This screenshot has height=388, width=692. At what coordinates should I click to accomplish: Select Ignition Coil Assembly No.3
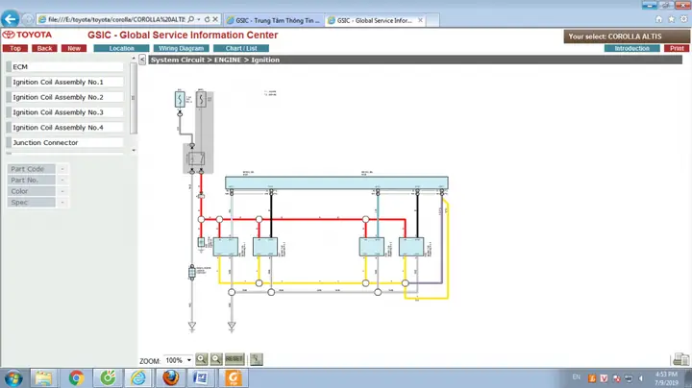click(64, 112)
